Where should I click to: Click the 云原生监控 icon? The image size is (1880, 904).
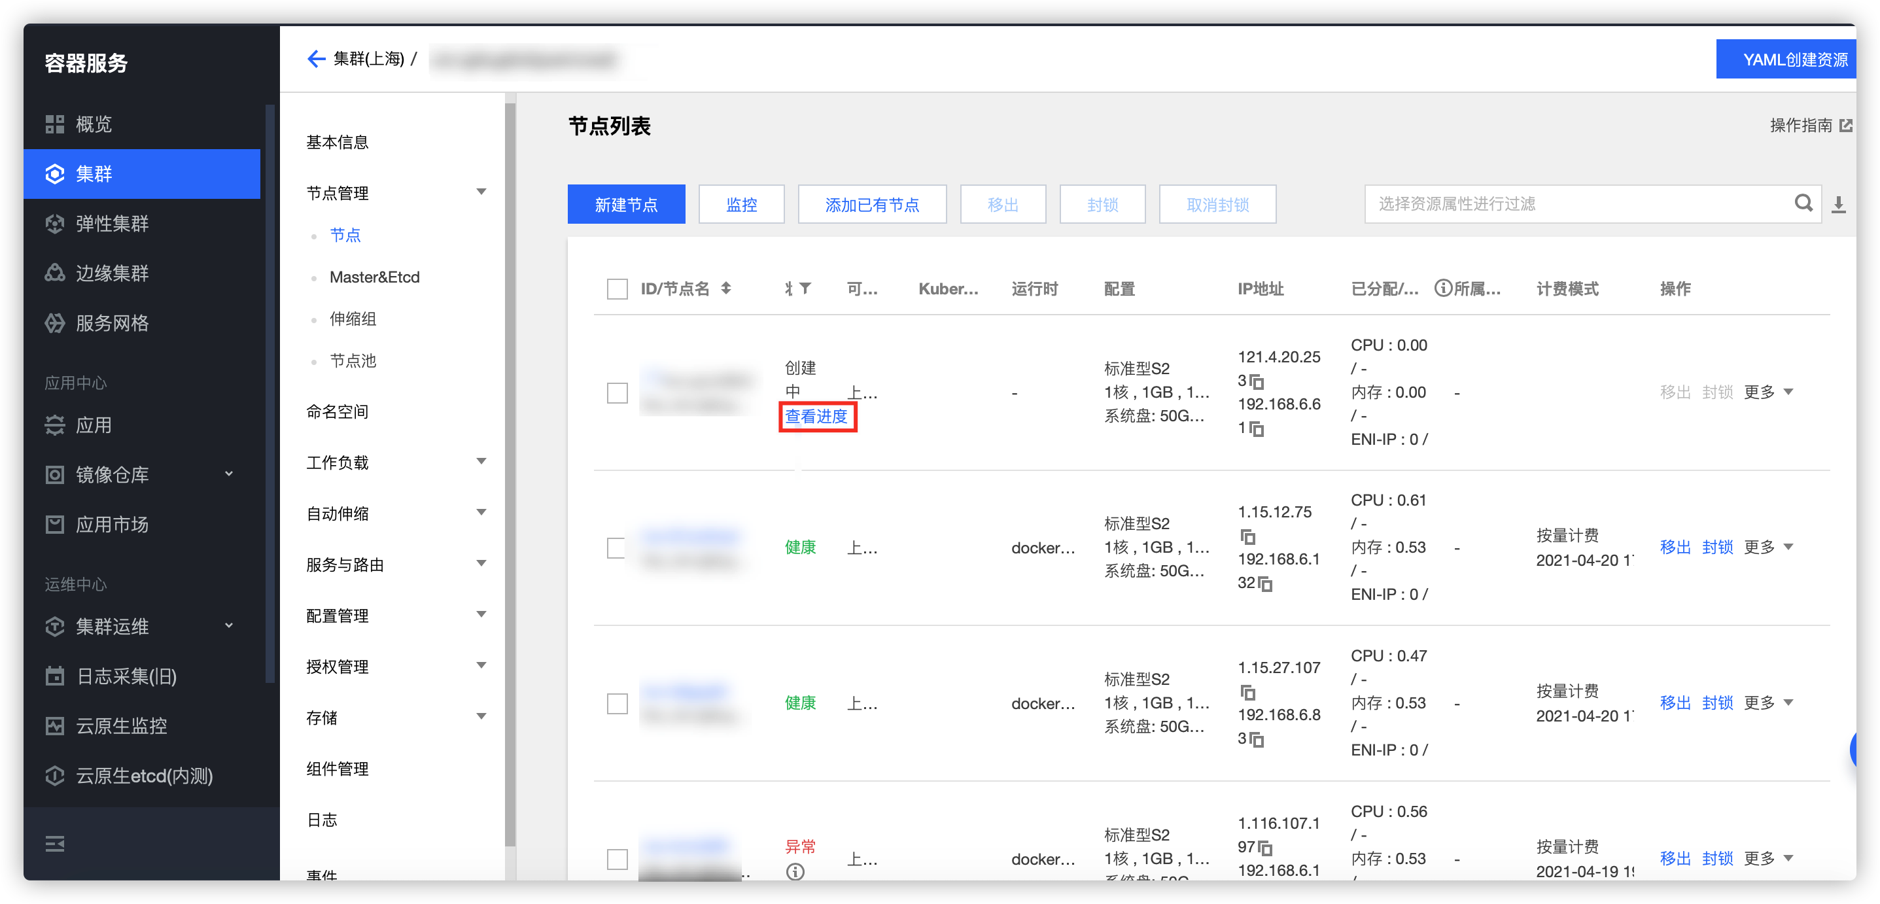[x=55, y=726]
